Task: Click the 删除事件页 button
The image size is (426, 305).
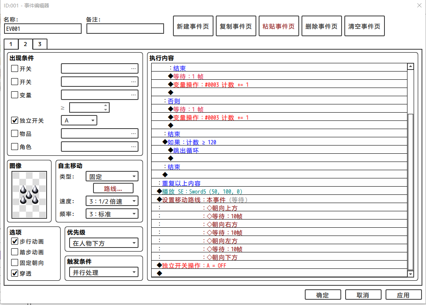Action: (322, 26)
